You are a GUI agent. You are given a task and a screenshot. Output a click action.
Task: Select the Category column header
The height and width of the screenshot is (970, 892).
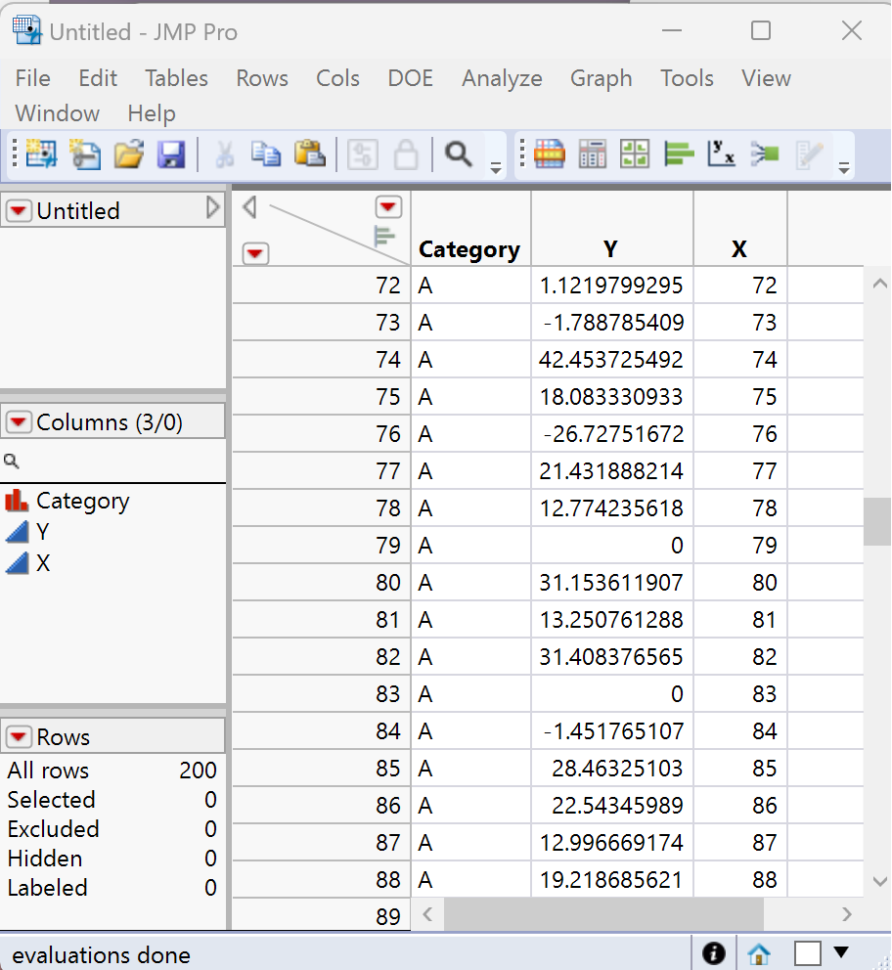point(469,250)
